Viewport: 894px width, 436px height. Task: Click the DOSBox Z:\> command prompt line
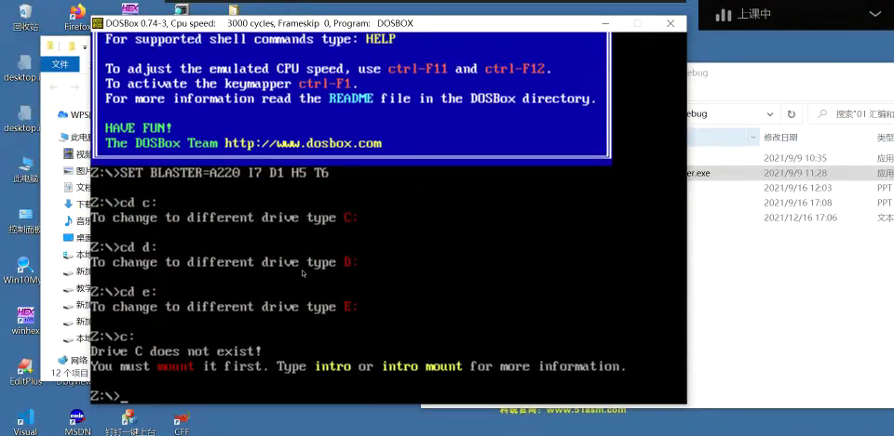pyautogui.click(x=109, y=396)
